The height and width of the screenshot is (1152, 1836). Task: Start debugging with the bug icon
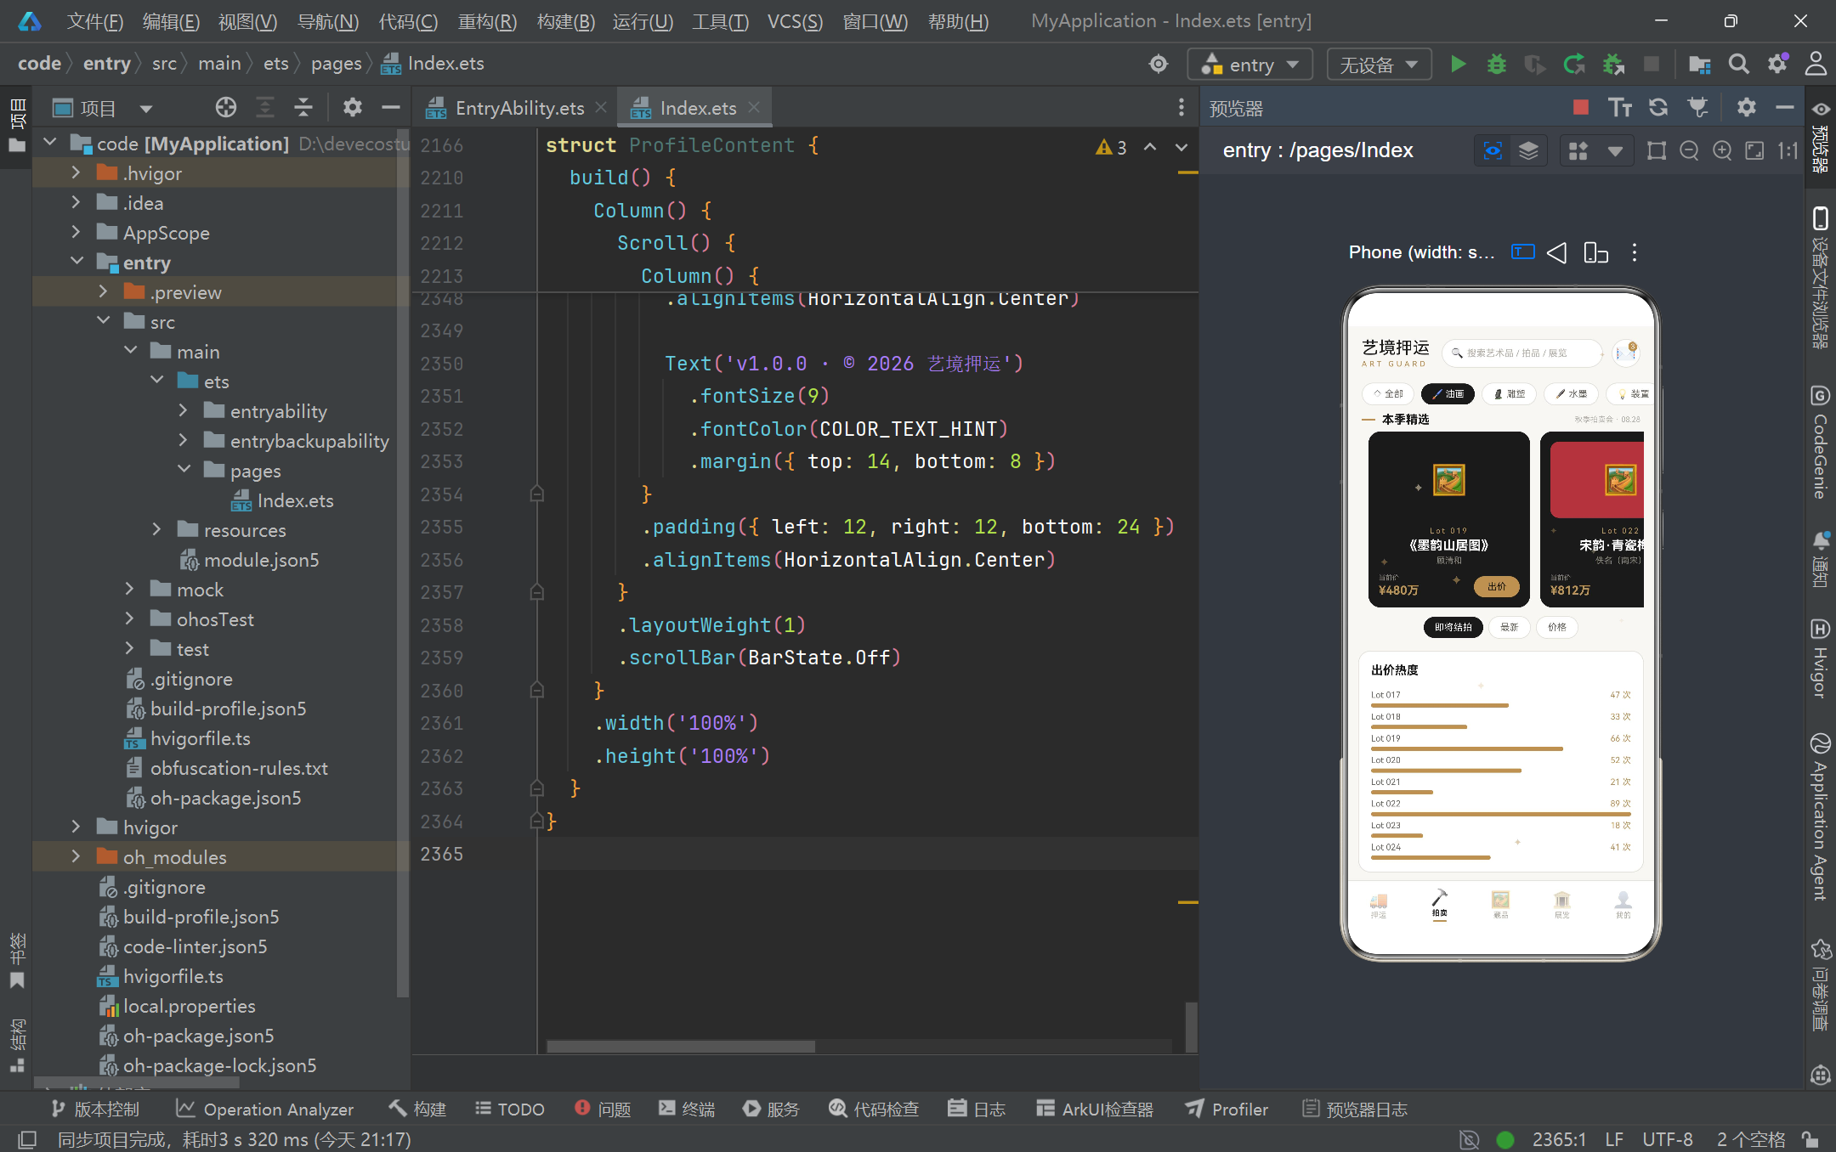(x=1497, y=65)
